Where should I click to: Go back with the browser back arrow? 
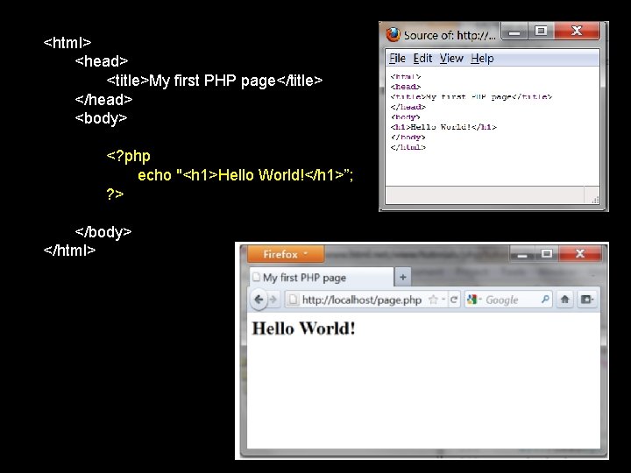(x=259, y=300)
